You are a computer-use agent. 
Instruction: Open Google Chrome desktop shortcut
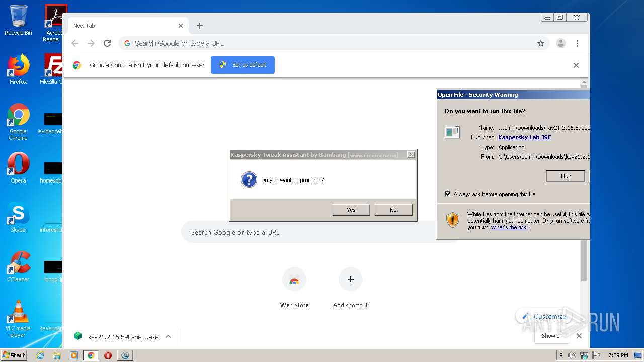click(x=18, y=122)
